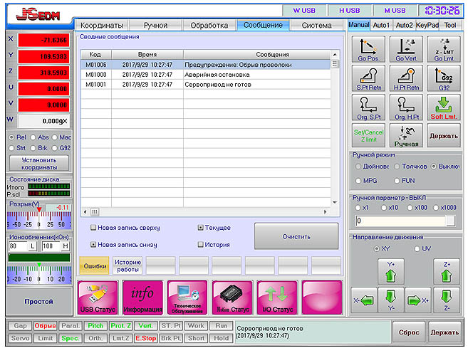
Task: Open the KeyPad tab
Action: point(427,26)
